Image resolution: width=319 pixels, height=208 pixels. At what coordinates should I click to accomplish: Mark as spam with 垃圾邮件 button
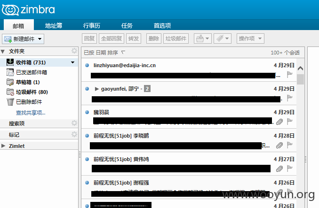coord(176,39)
